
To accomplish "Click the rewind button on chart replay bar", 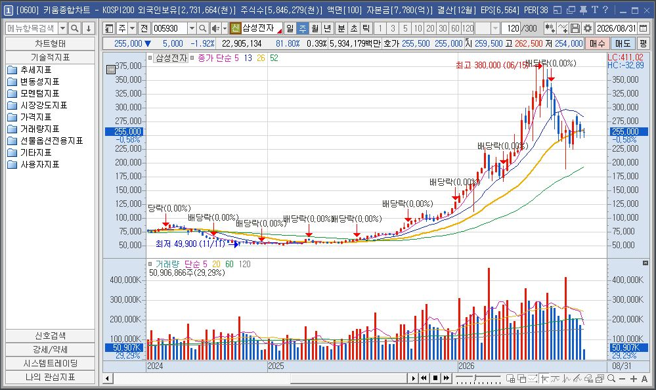I will point(424,378).
